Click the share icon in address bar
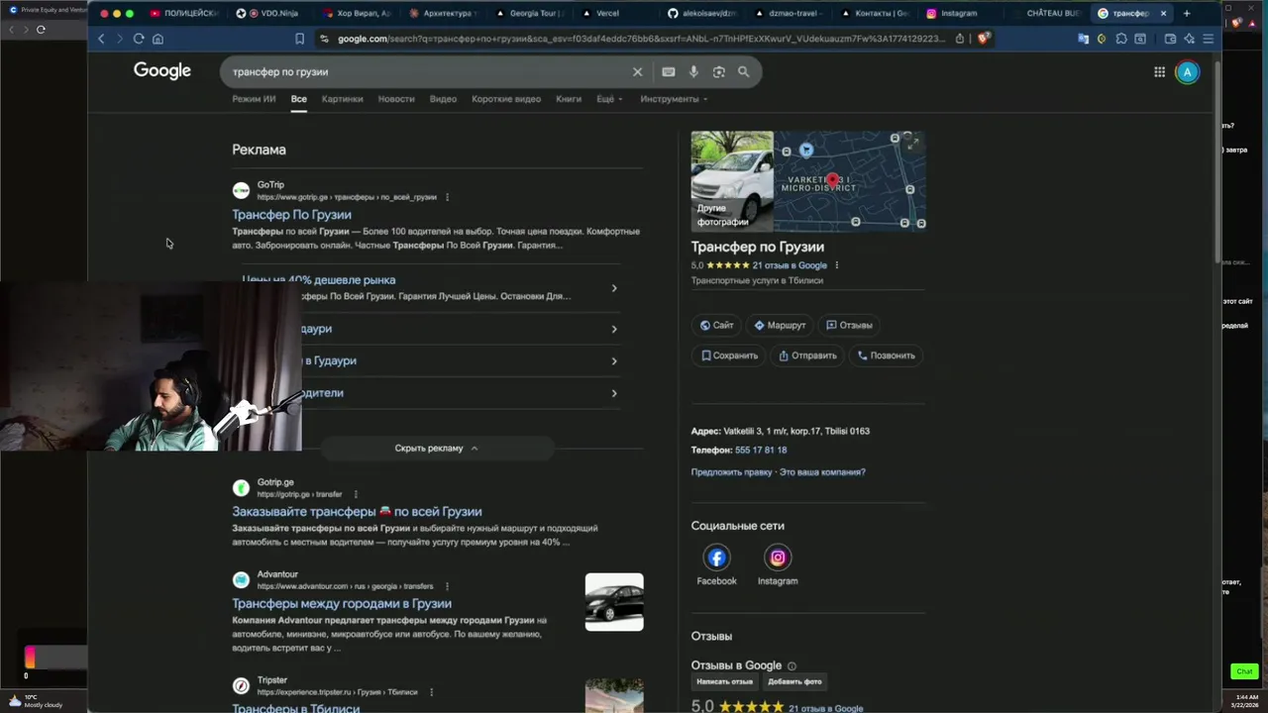1268x713 pixels. coord(959,39)
